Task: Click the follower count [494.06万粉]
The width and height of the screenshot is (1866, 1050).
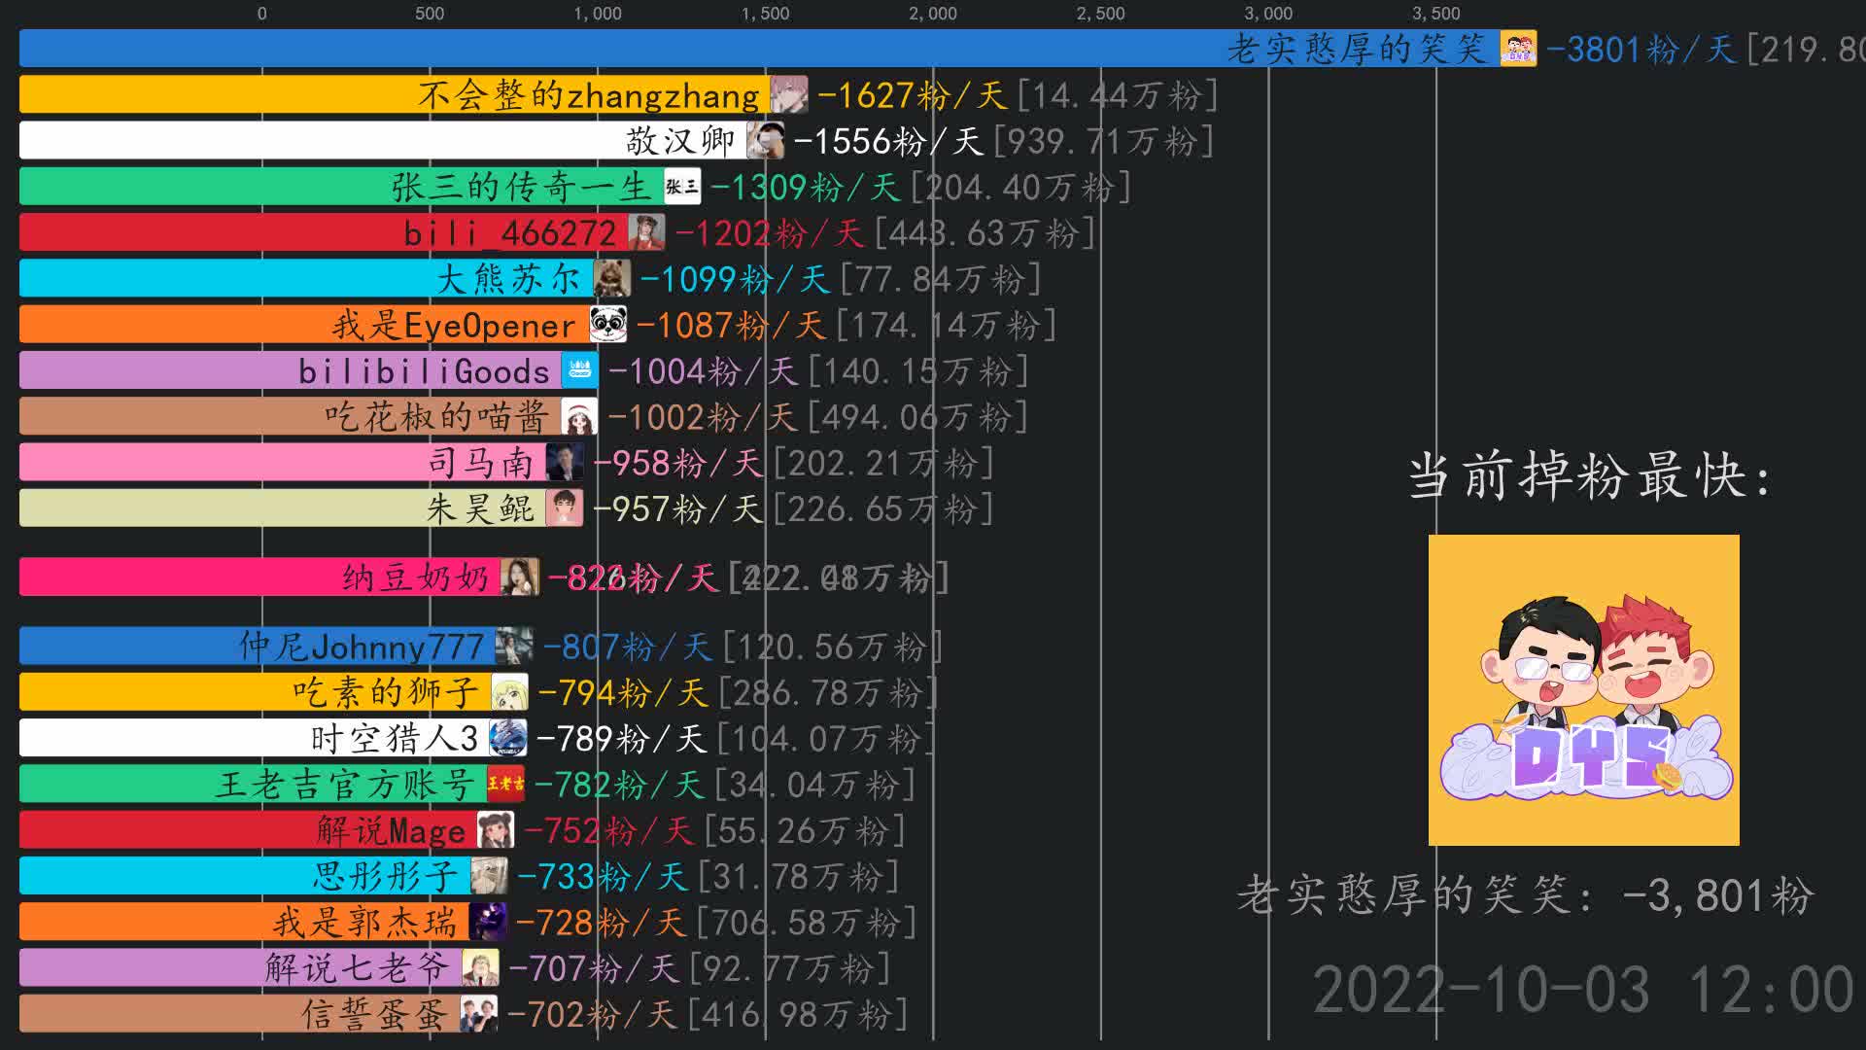Action: tap(917, 417)
